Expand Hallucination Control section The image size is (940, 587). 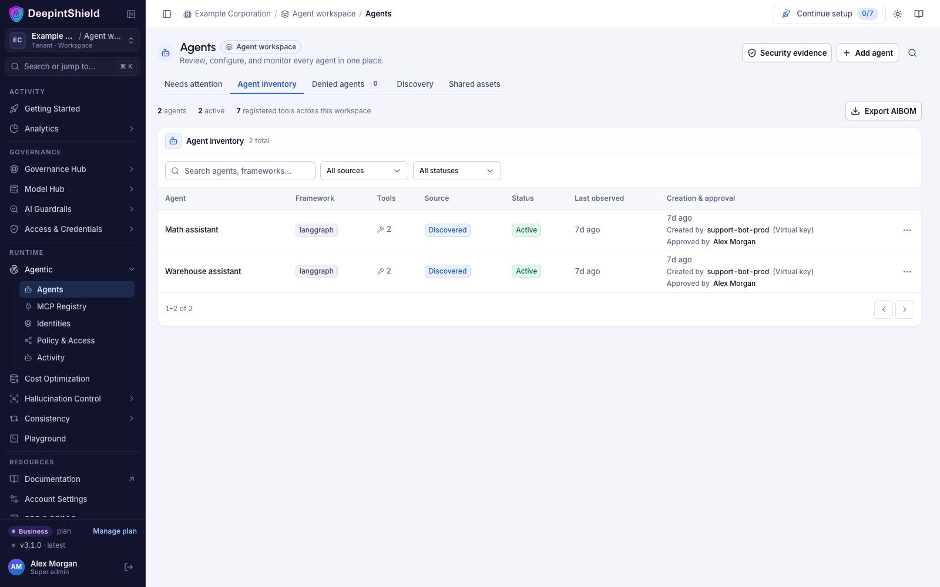click(x=73, y=399)
